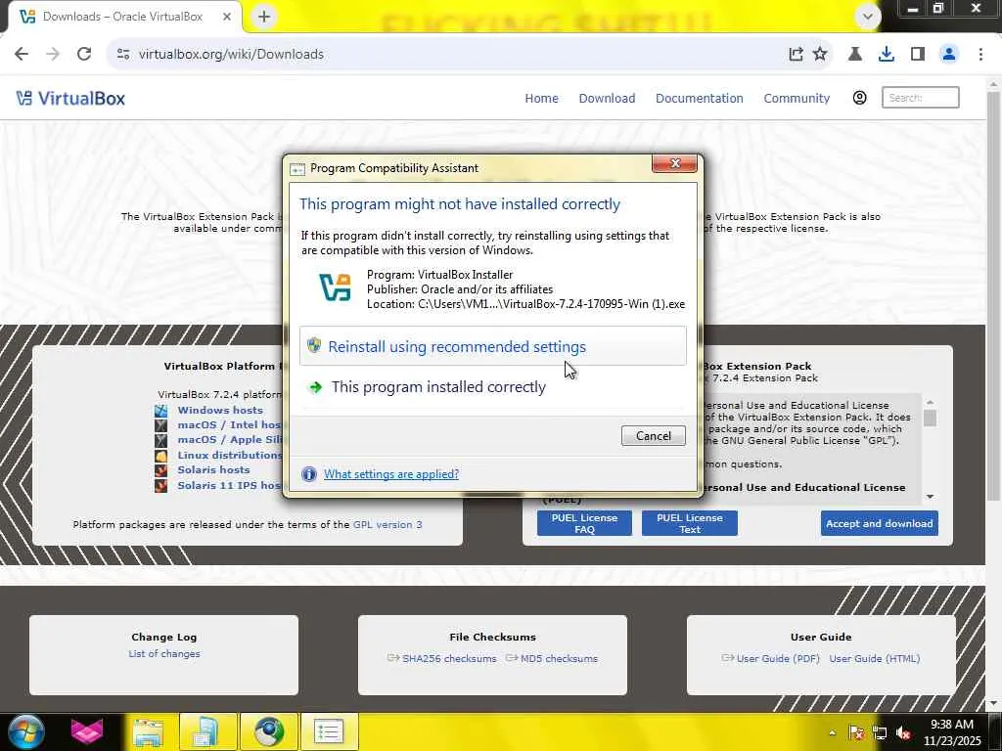Click the VirtualBox Installer program icon in dialog
The width and height of the screenshot is (1002, 751).
point(336,287)
